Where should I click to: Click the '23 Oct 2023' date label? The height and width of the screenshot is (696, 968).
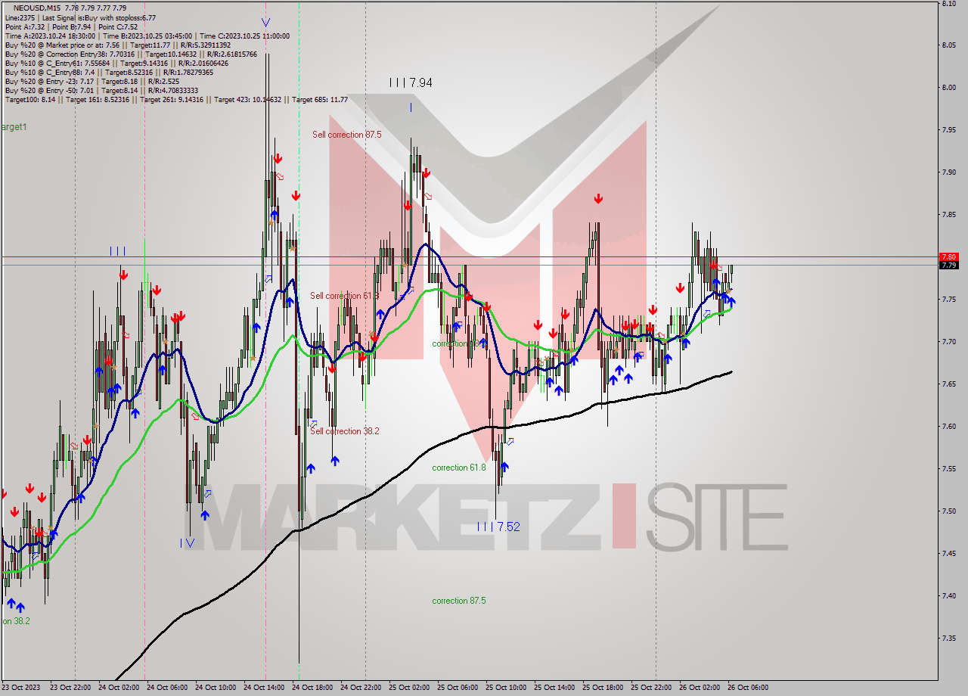point(21,688)
